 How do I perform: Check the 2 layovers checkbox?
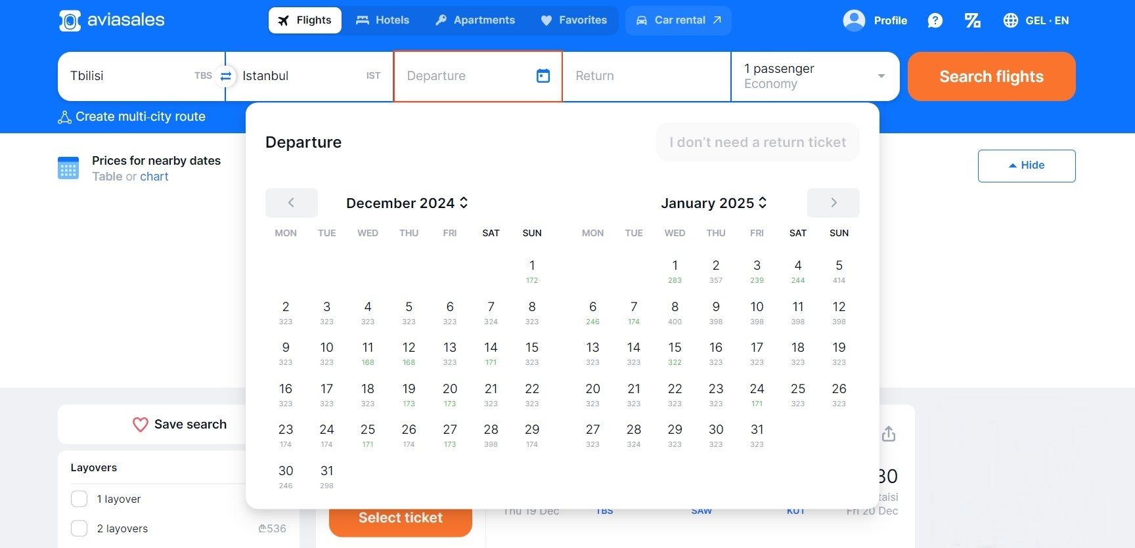79,528
